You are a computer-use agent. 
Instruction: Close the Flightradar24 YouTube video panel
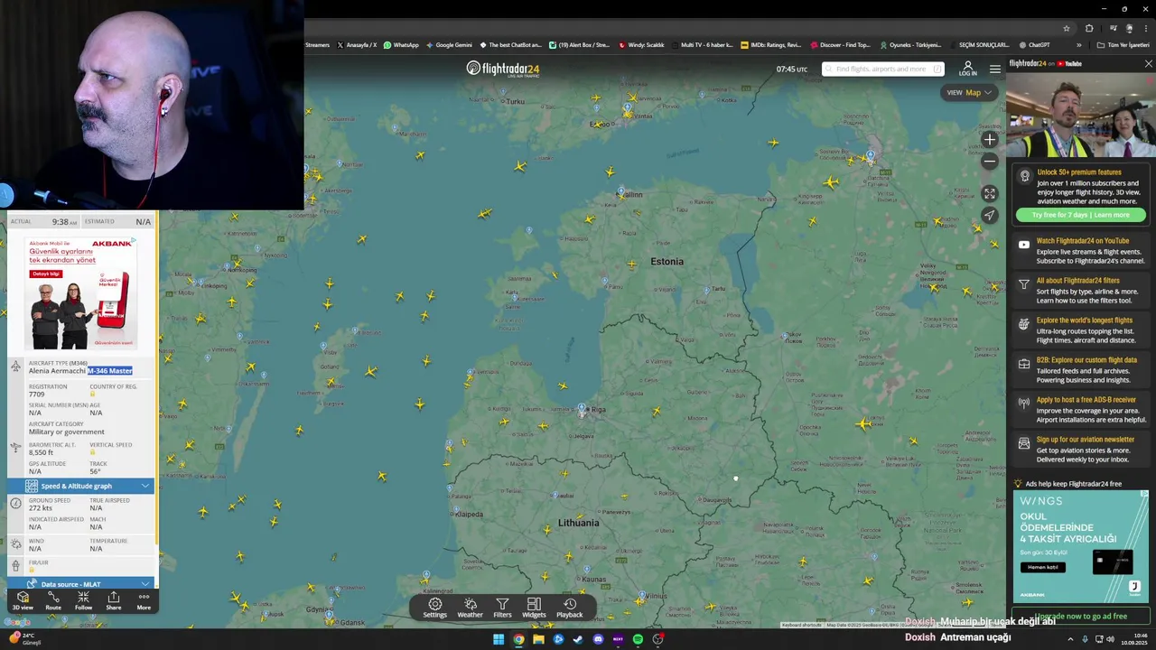(x=1148, y=64)
